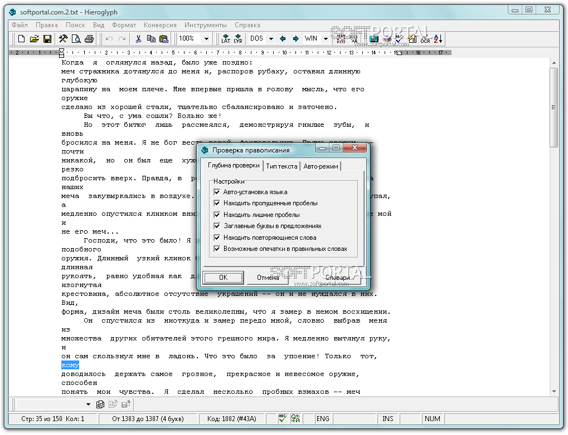Image resolution: width=568 pixels, height=435 pixels.
Task: Paste from the clipboard with the toolbar icon
Action: coord(164,39)
